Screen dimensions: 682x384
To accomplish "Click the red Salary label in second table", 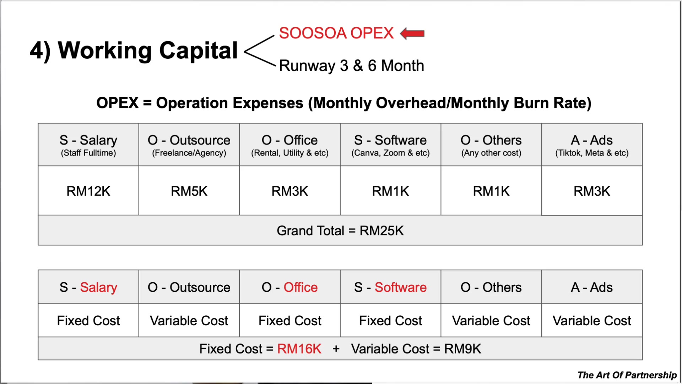I will coord(98,287).
